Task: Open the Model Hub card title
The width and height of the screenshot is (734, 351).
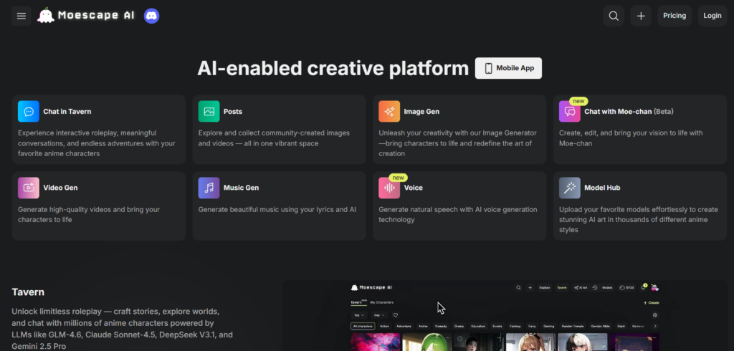Action: (x=602, y=188)
